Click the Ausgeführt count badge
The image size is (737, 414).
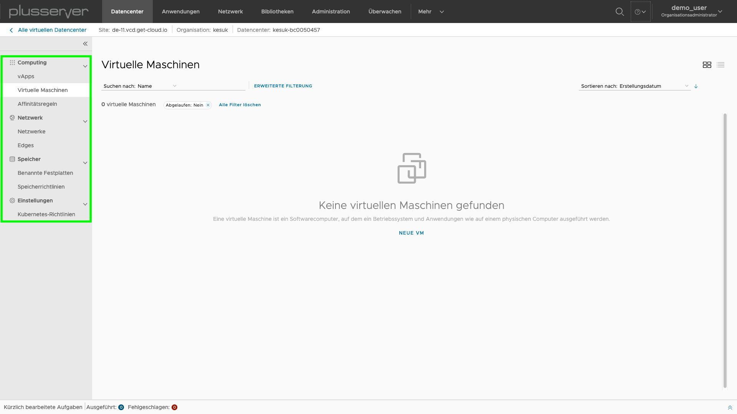pyautogui.click(x=121, y=407)
